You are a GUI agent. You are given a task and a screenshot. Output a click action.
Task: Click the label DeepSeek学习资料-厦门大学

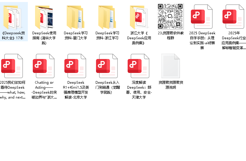click(x=76, y=35)
